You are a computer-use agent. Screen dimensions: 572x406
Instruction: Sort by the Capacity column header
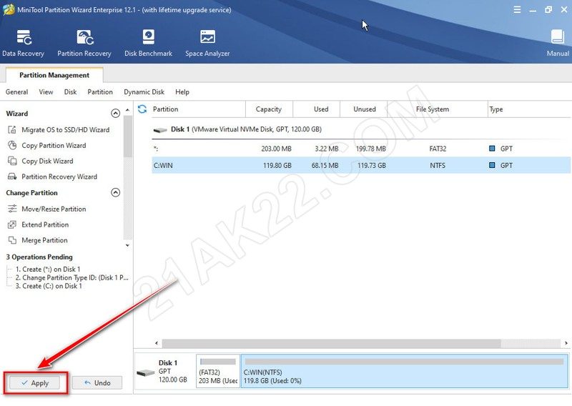coord(269,109)
